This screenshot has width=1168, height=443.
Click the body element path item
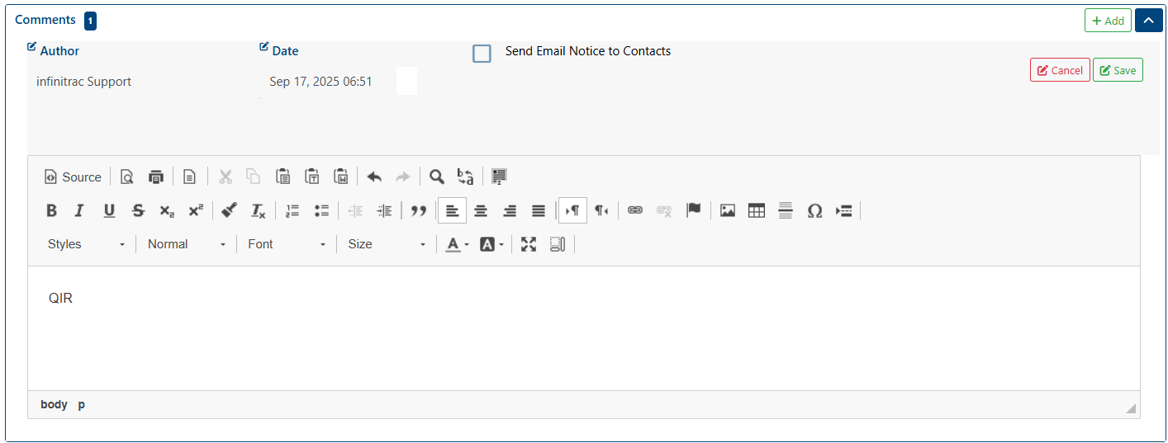coord(54,404)
